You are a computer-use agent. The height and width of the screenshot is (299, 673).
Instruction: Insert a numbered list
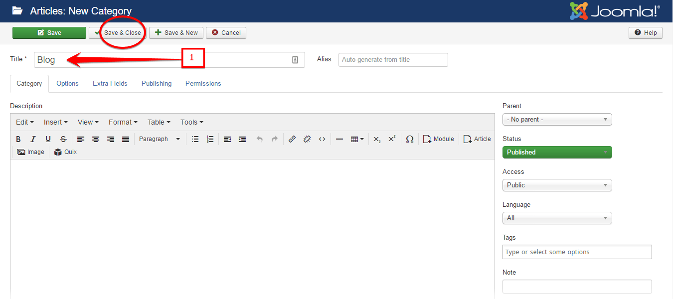[210, 139]
